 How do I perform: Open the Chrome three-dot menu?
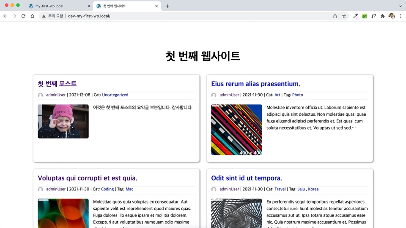pyautogui.click(x=401, y=16)
